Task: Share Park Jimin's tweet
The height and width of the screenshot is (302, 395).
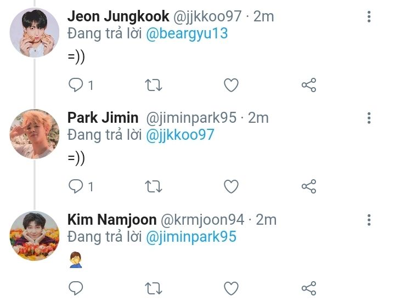Action: pyautogui.click(x=309, y=186)
